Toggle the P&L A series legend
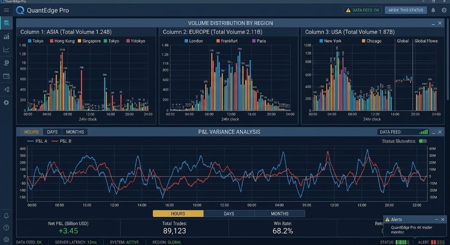450x245 pixels. [x=37, y=141]
